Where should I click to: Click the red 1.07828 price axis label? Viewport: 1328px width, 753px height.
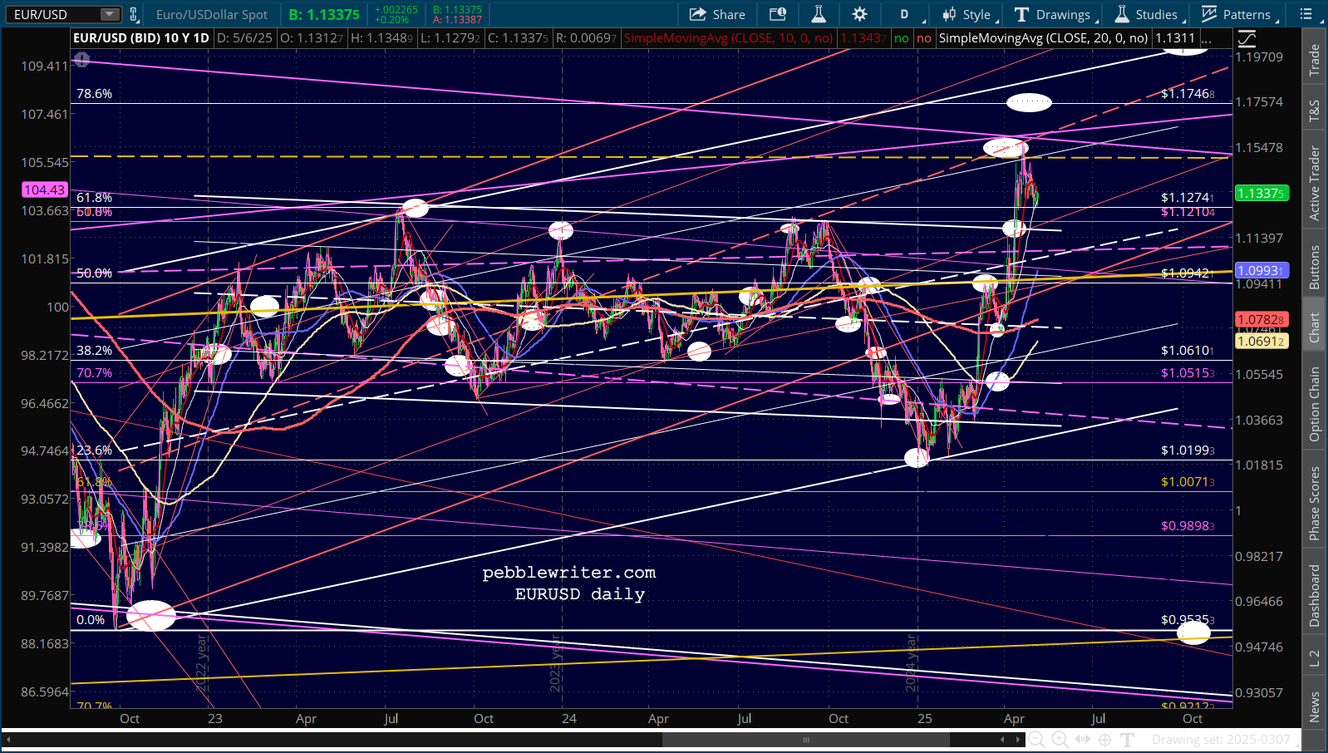[x=1262, y=319]
